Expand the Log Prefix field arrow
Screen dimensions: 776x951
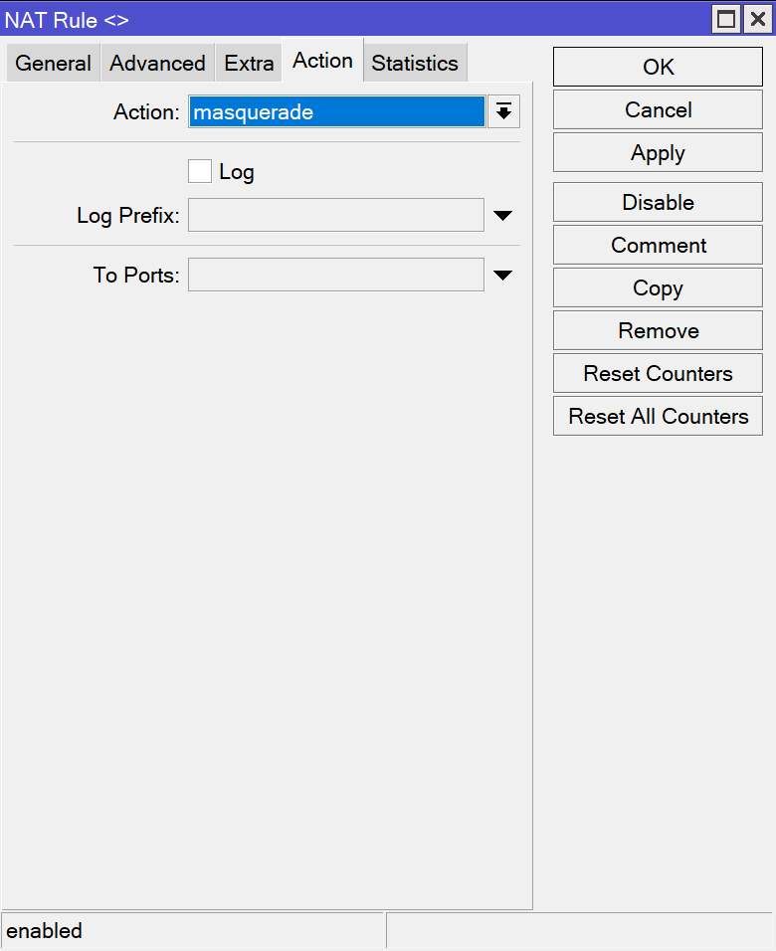[x=502, y=216]
